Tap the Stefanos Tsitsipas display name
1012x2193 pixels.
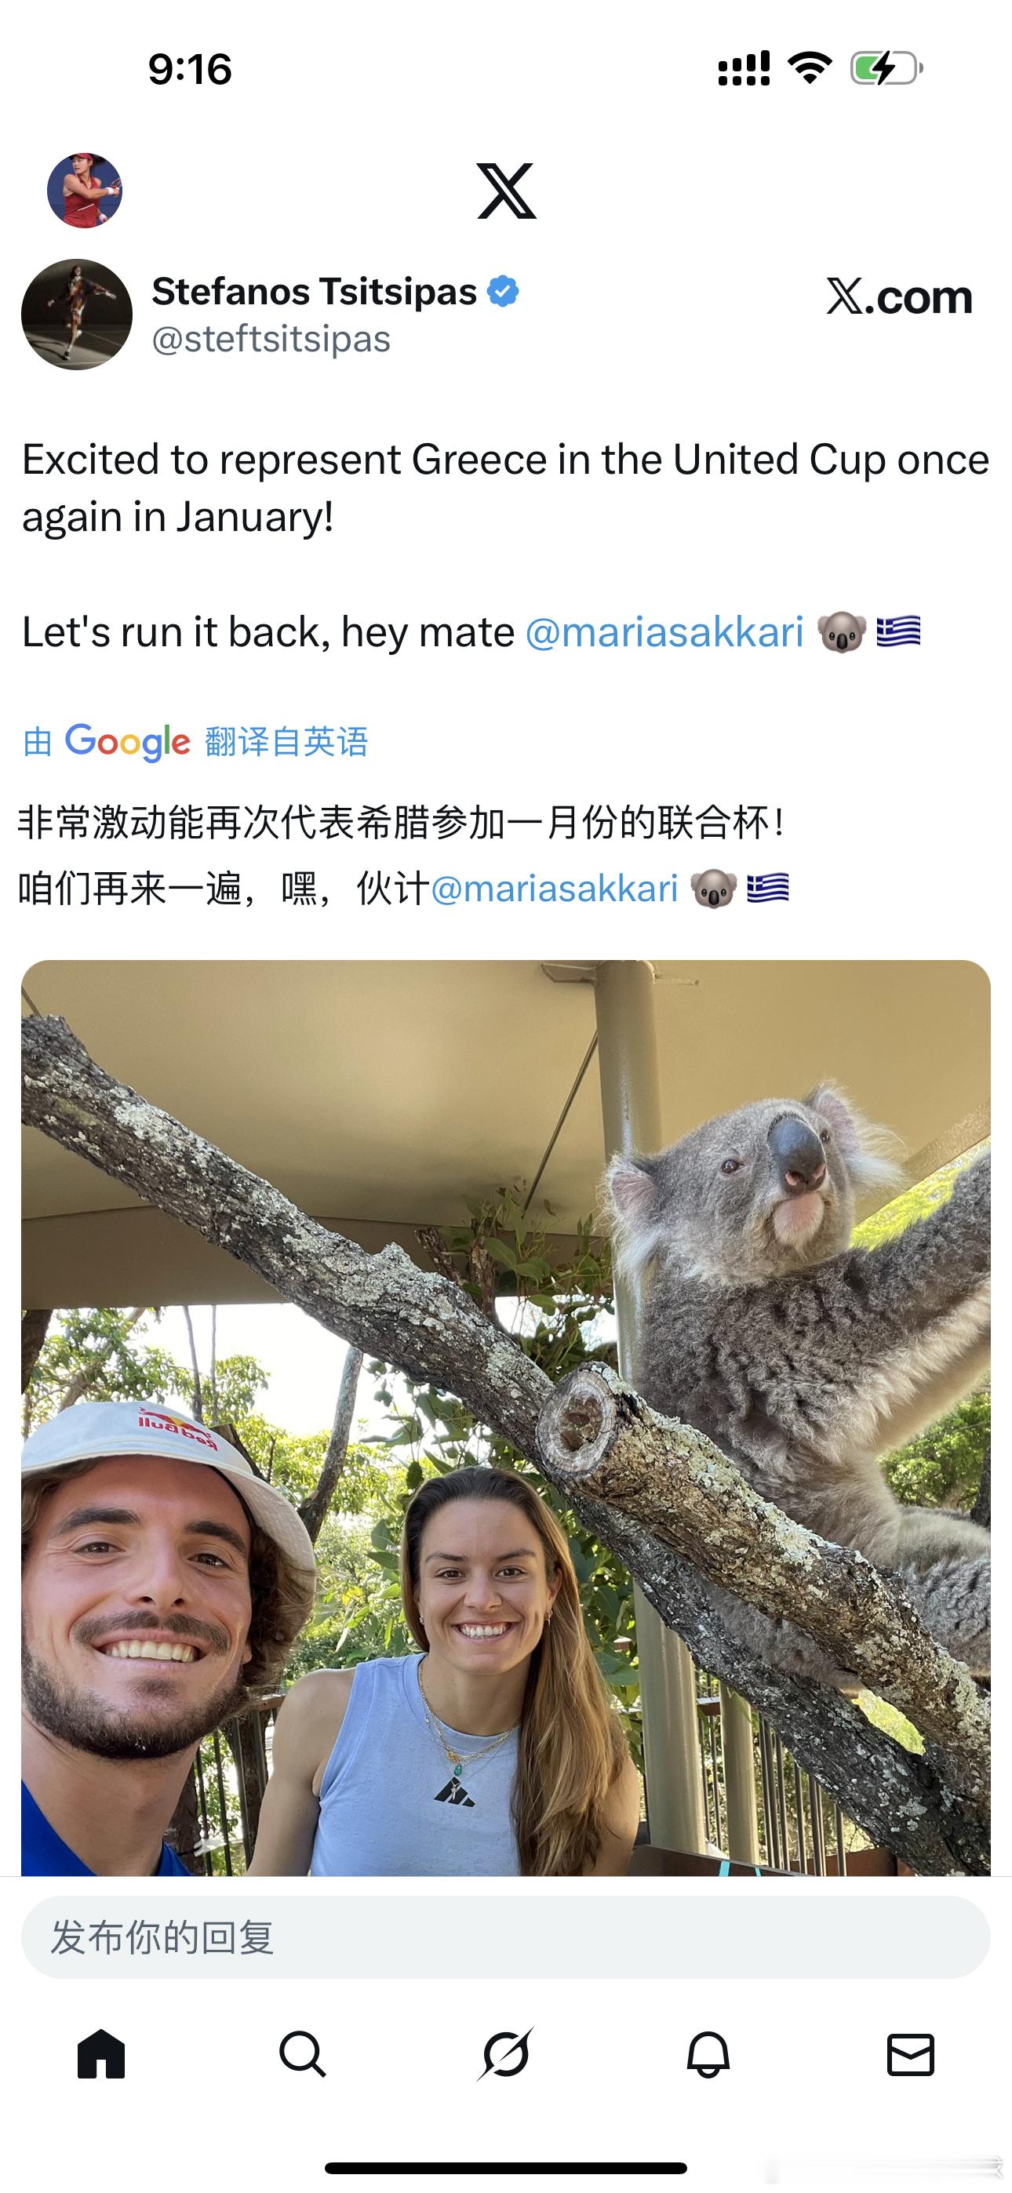coord(314,291)
